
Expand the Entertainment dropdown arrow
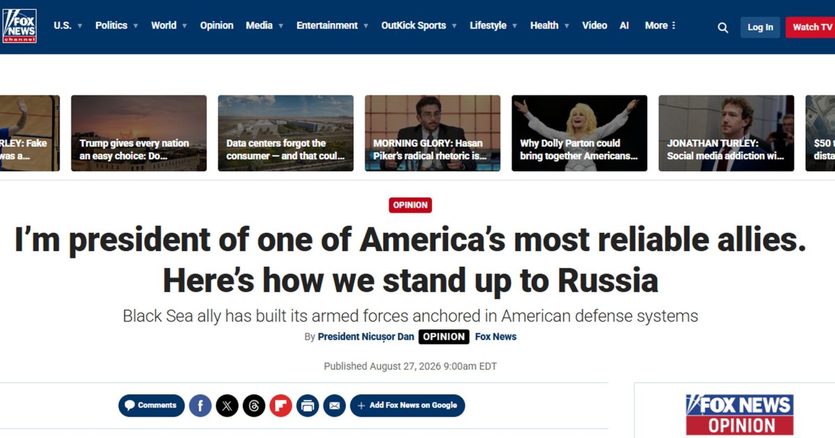(x=366, y=26)
